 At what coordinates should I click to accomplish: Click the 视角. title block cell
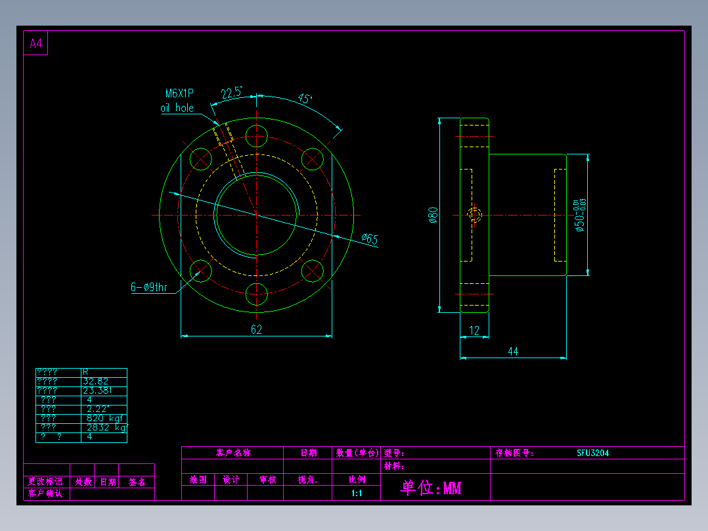click(307, 480)
